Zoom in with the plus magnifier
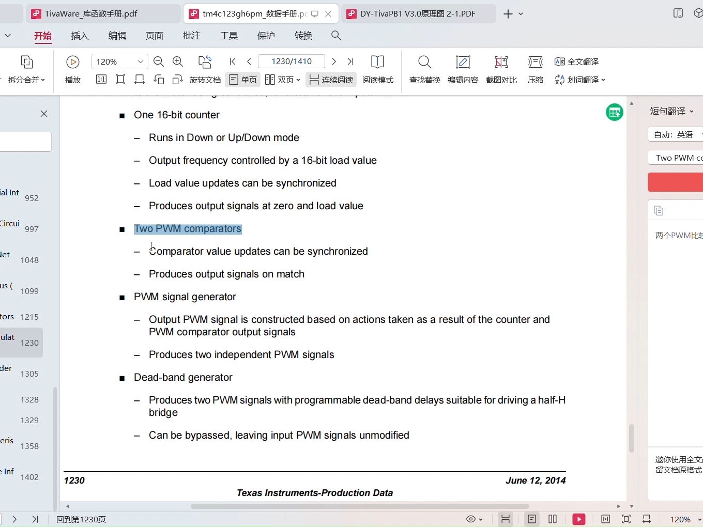The image size is (703, 527). [178, 61]
